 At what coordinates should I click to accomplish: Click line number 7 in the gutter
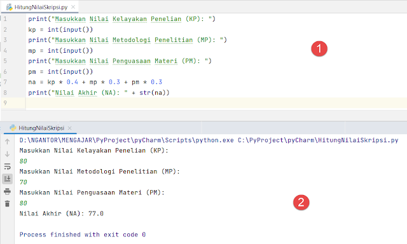pyautogui.click(x=5, y=82)
